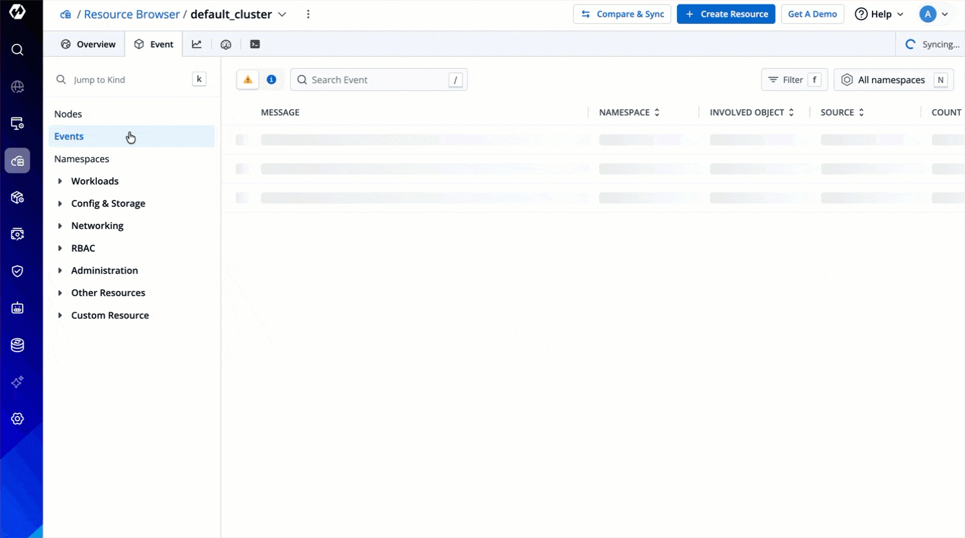This screenshot has width=965, height=538.
Task: Open the terminal tab icon
Action: (x=255, y=45)
